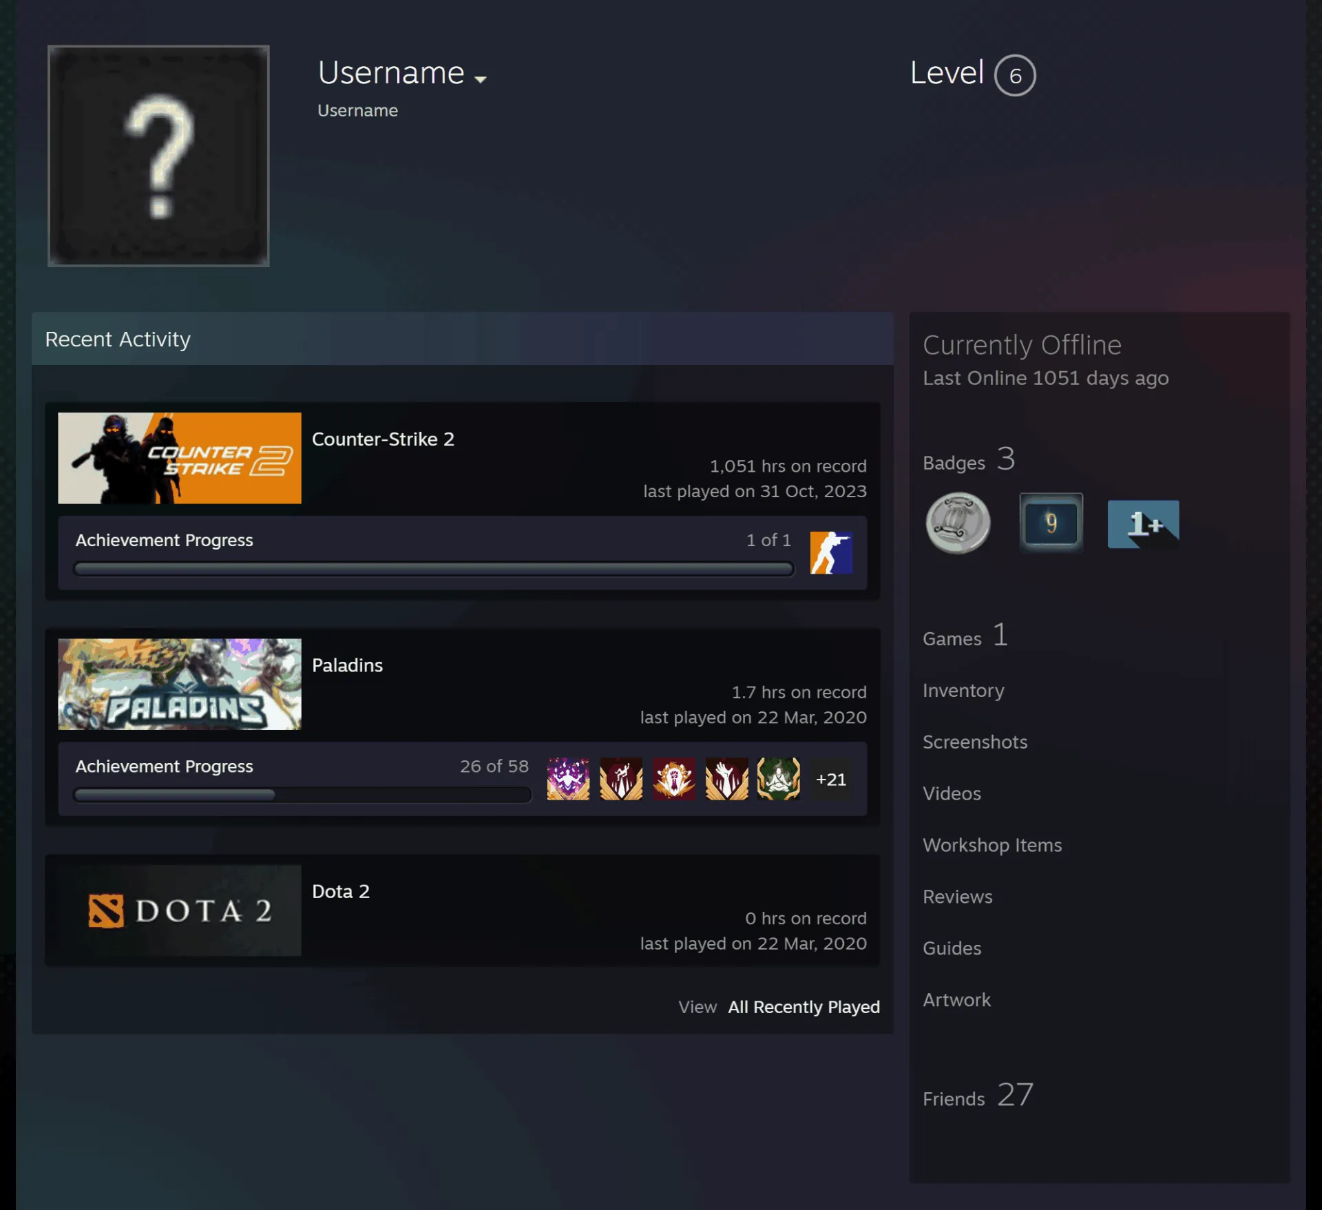Open the Counter-Strike 2 game banner

pyautogui.click(x=180, y=458)
